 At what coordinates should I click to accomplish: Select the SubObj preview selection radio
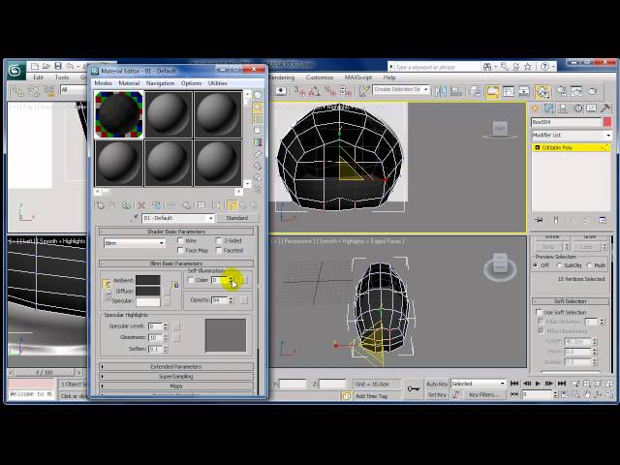(560, 265)
